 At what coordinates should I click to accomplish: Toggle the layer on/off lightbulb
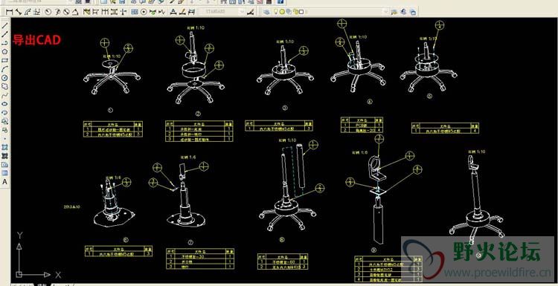coord(276,12)
